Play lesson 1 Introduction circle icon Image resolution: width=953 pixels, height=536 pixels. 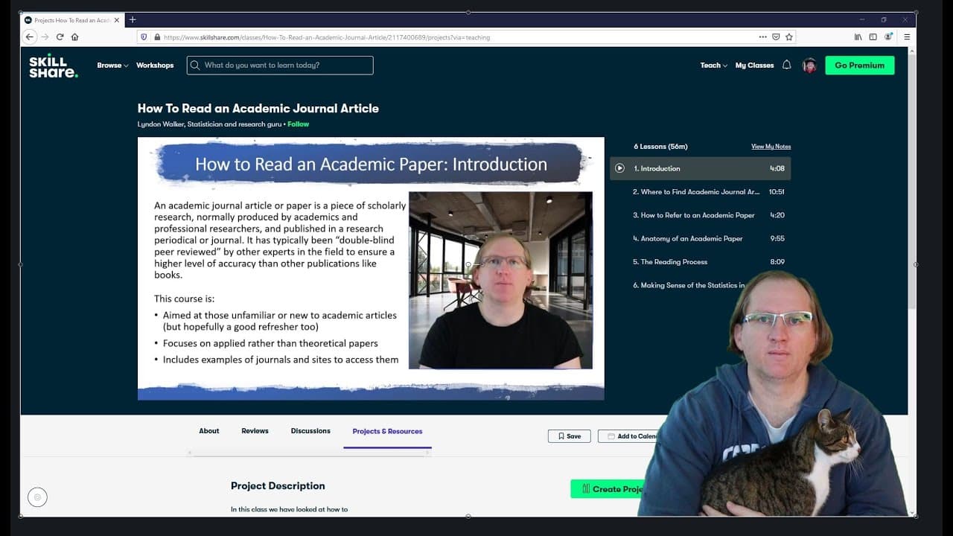[619, 168]
